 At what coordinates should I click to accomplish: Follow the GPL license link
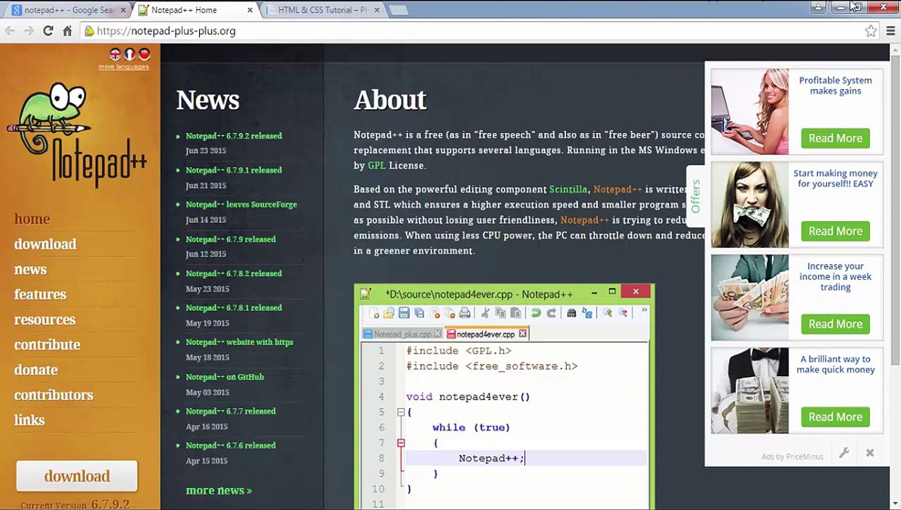(x=376, y=166)
